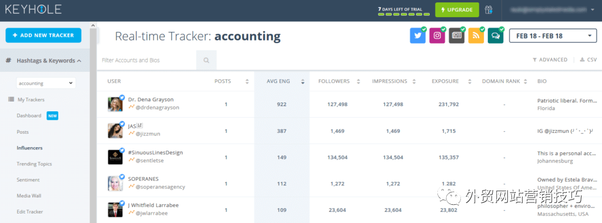Click the sidebar scroll-up arrow

[x=93, y=25]
